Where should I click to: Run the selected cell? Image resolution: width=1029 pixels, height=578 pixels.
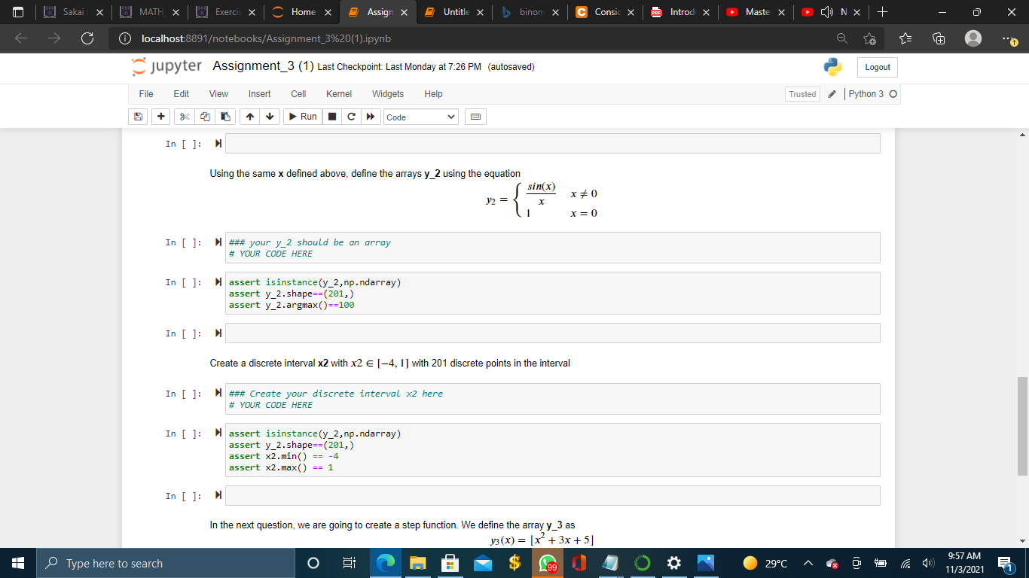(302, 117)
